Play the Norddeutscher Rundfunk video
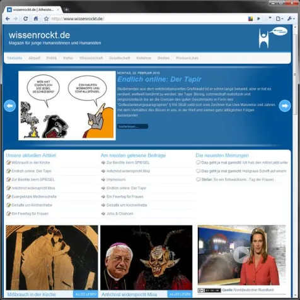Screen dimensions: 300x300 tap(241, 255)
